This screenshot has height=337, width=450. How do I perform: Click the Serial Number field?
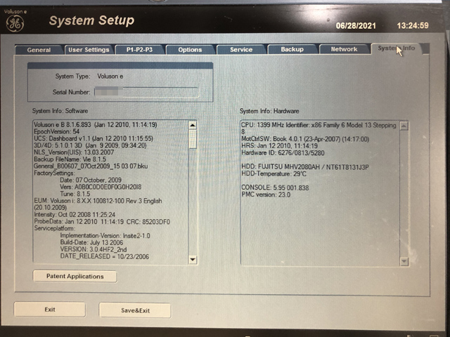pos(146,92)
